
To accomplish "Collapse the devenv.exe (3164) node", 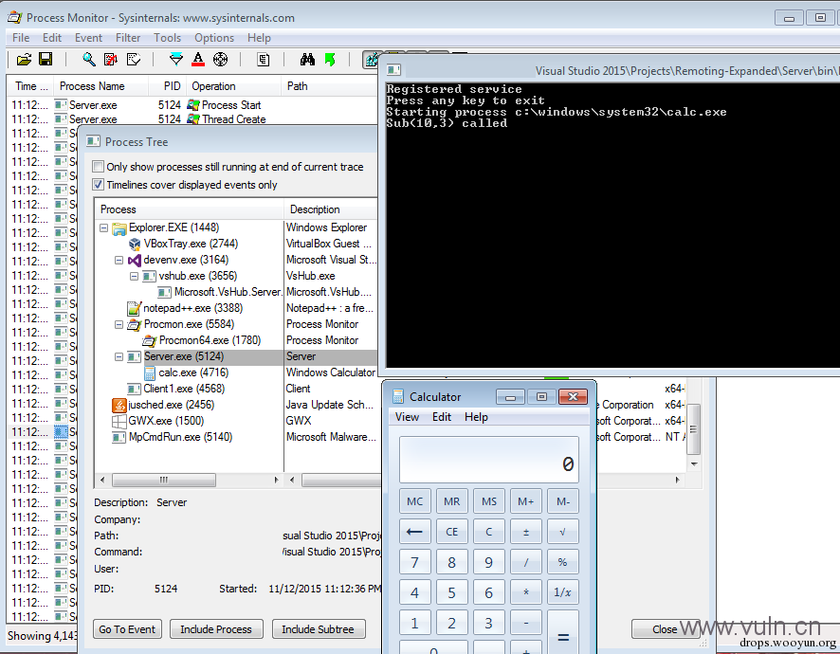I will [119, 260].
